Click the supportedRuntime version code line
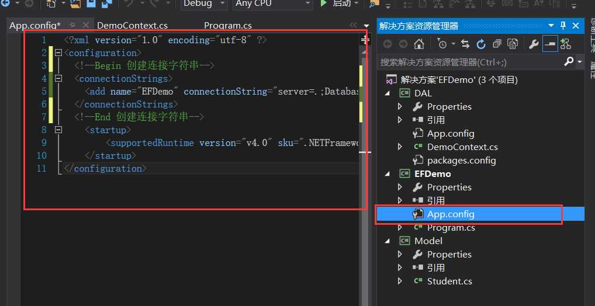 (233, 143)
